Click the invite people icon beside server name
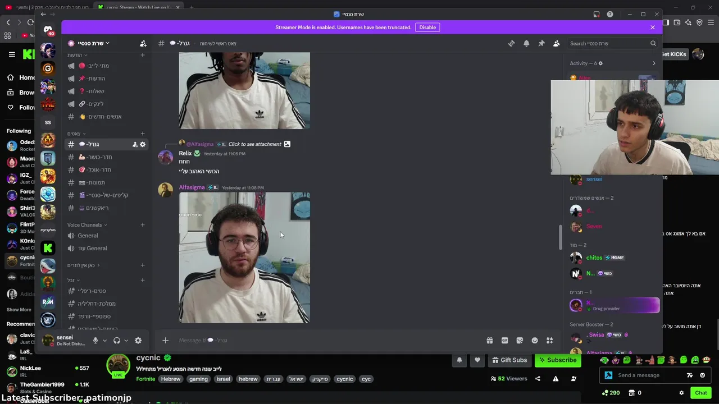719x404 pixels. pos(143,43)
